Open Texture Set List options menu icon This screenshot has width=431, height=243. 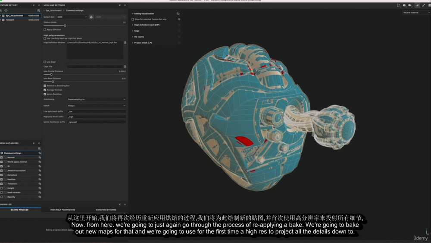pyautogui.click(x=38, y=10)
